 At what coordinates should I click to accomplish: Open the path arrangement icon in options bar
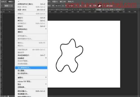coord(85,6)
